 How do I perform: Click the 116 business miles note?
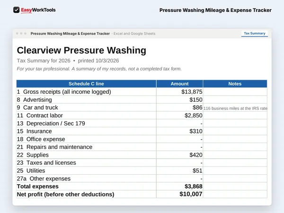coord(235,108)
